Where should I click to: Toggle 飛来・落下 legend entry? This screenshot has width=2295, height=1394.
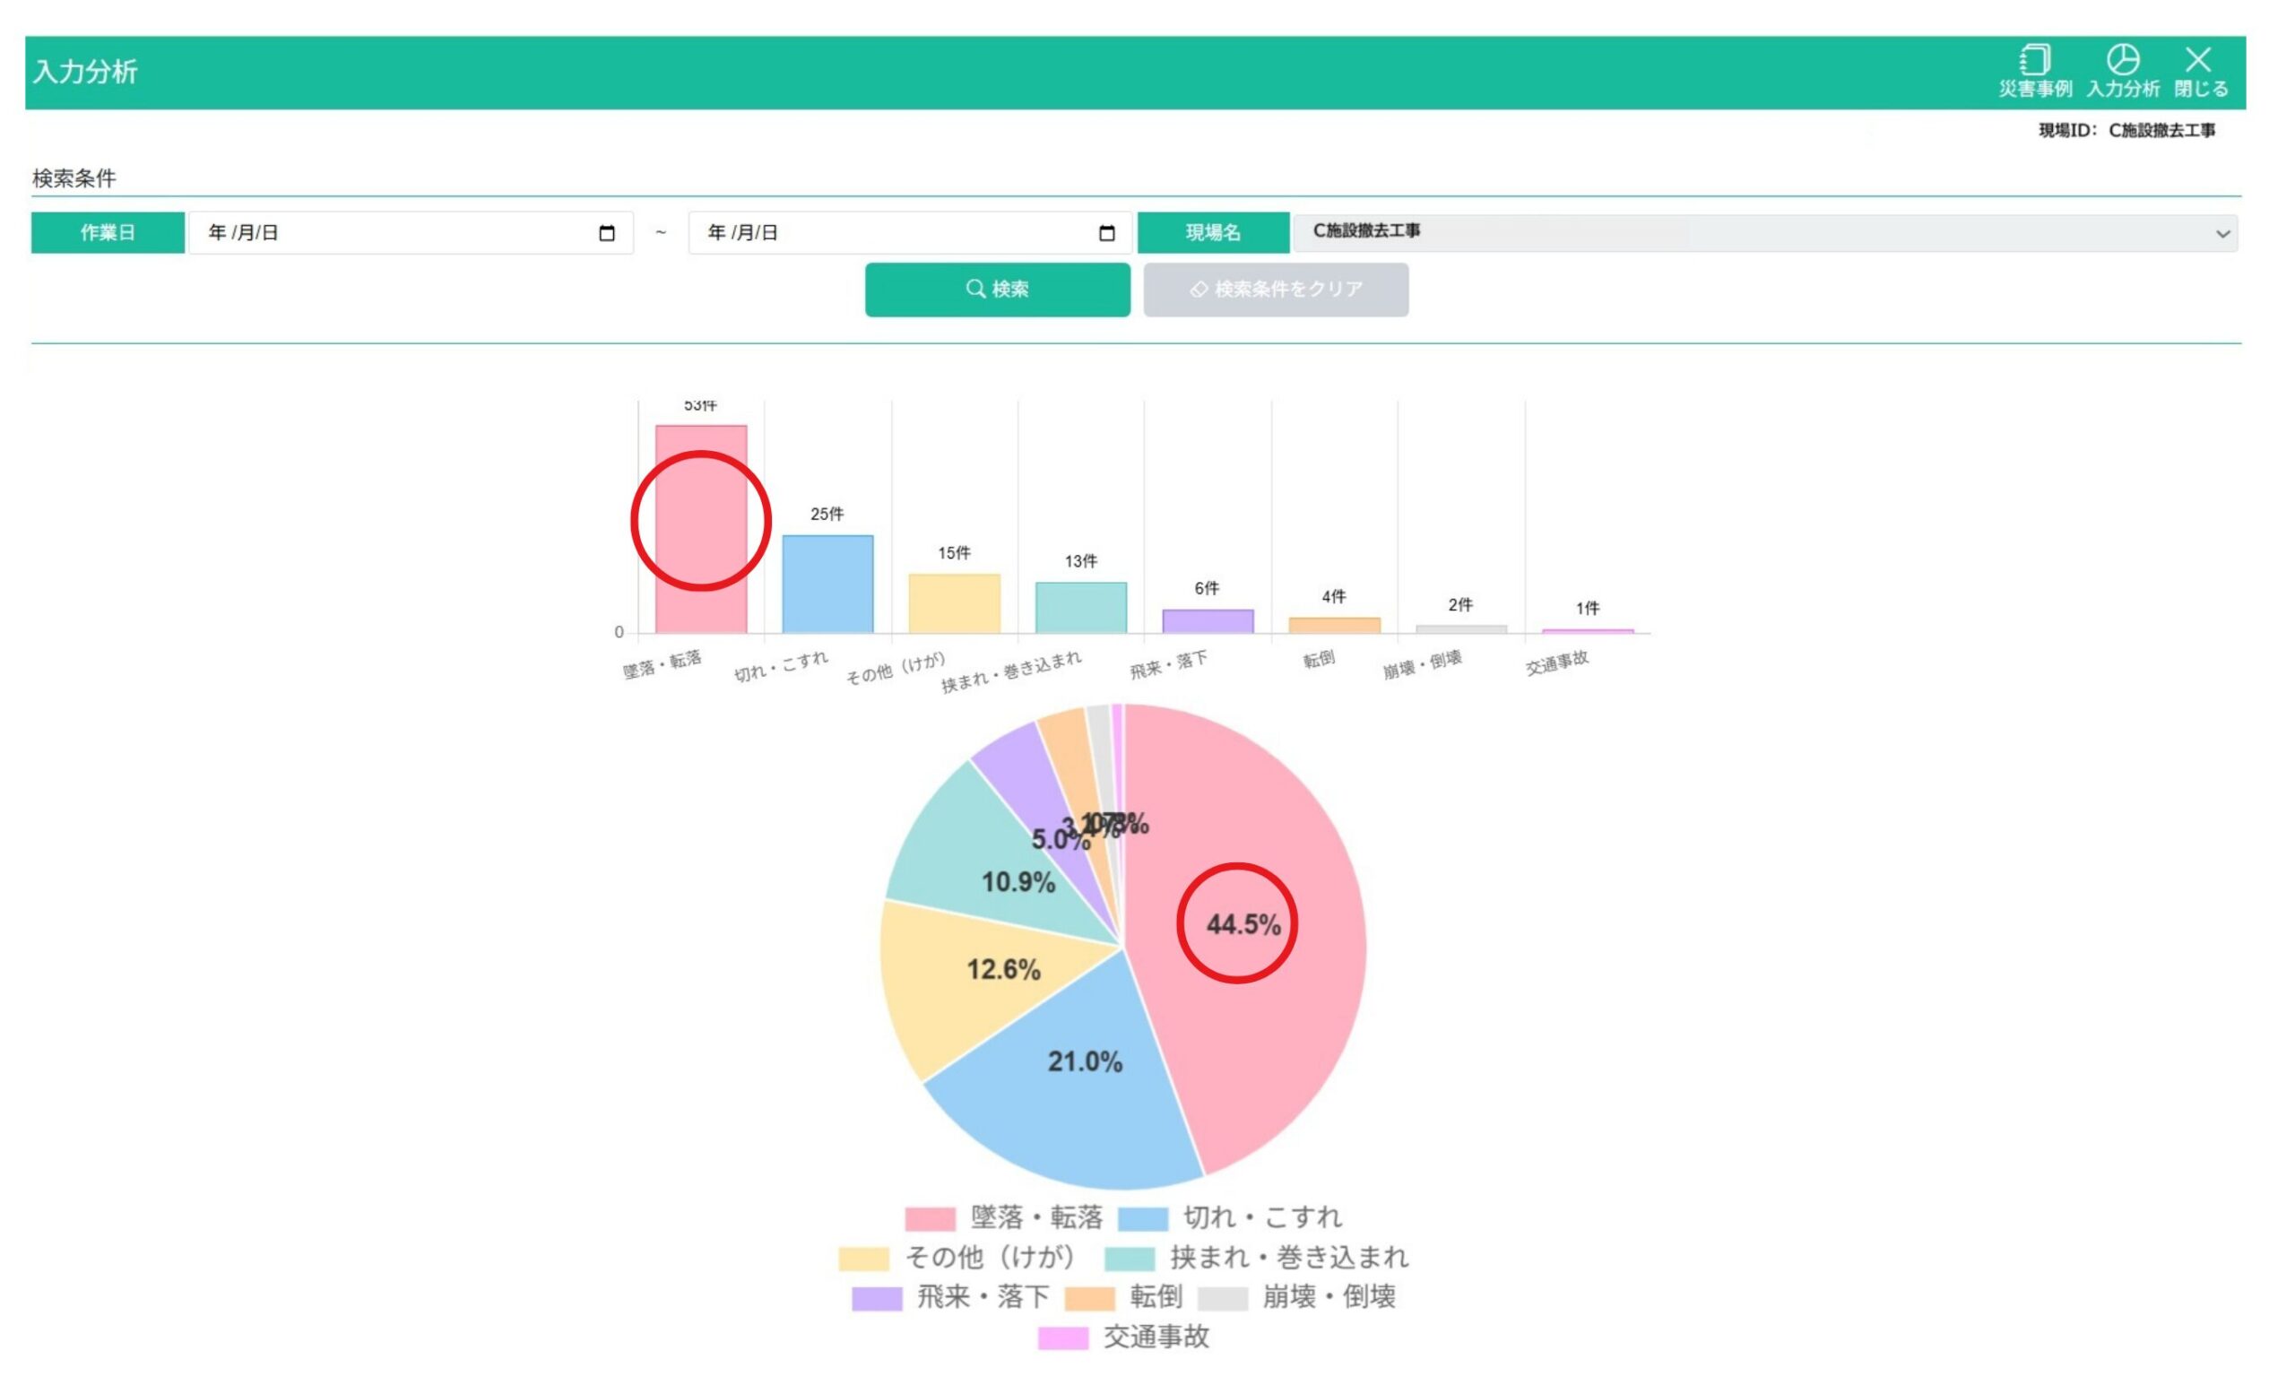tap(951, 1296)
